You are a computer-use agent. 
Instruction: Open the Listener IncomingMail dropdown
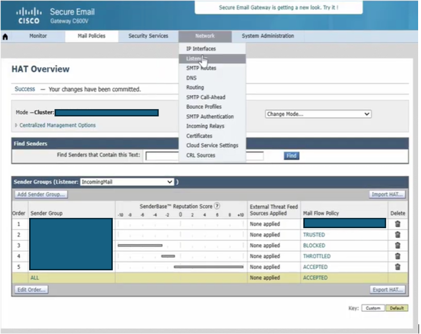tap(127, 182)
